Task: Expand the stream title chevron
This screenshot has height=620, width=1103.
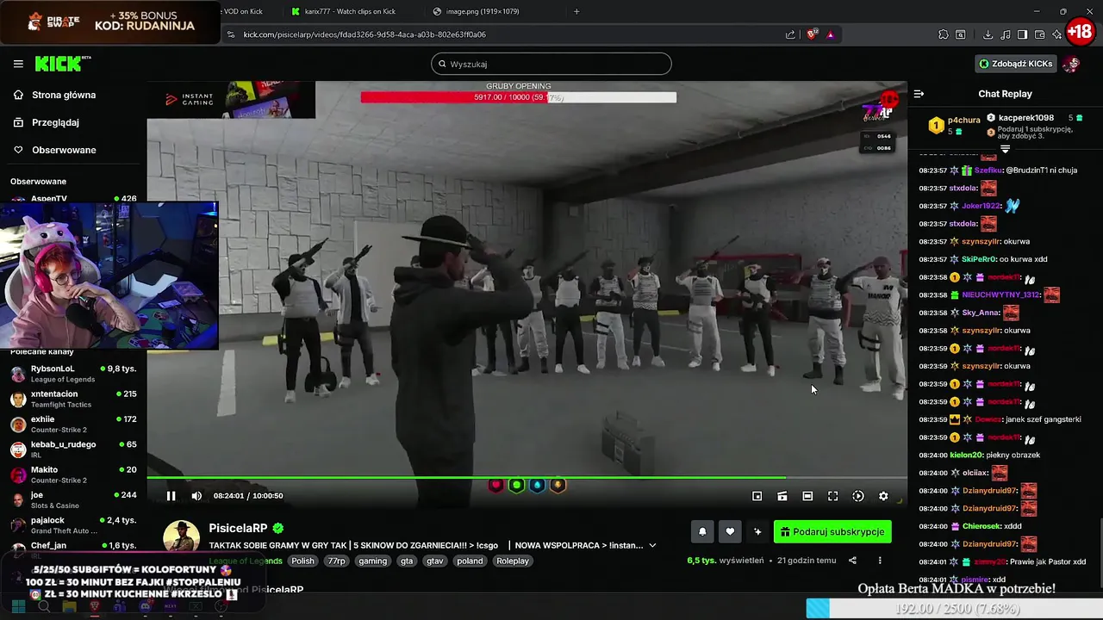Action: (x=652, y=545)
